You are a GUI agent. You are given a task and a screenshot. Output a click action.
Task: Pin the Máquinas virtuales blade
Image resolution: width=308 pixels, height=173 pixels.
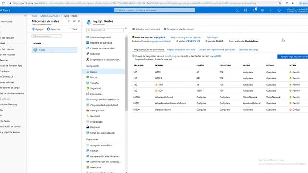pos(74,21)
